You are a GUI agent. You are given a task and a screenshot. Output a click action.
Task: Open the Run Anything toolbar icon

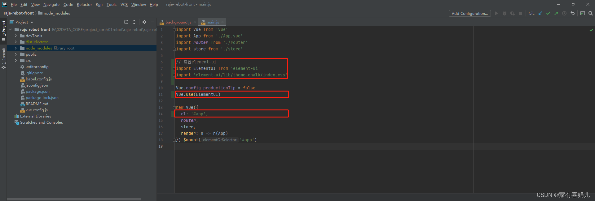(x=583, y=13)
